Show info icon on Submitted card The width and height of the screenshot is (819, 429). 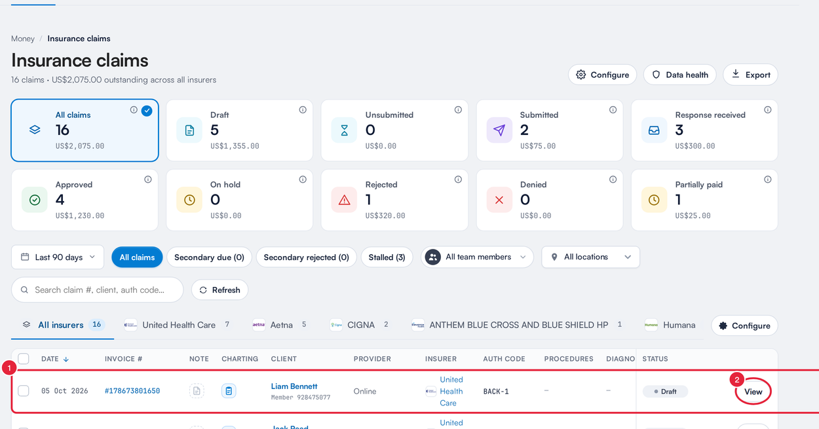point(613,110)
